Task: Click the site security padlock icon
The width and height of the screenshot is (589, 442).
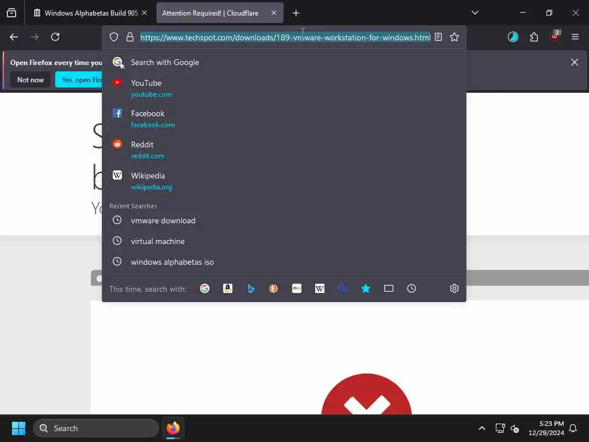Action: [x=130, y=37]
